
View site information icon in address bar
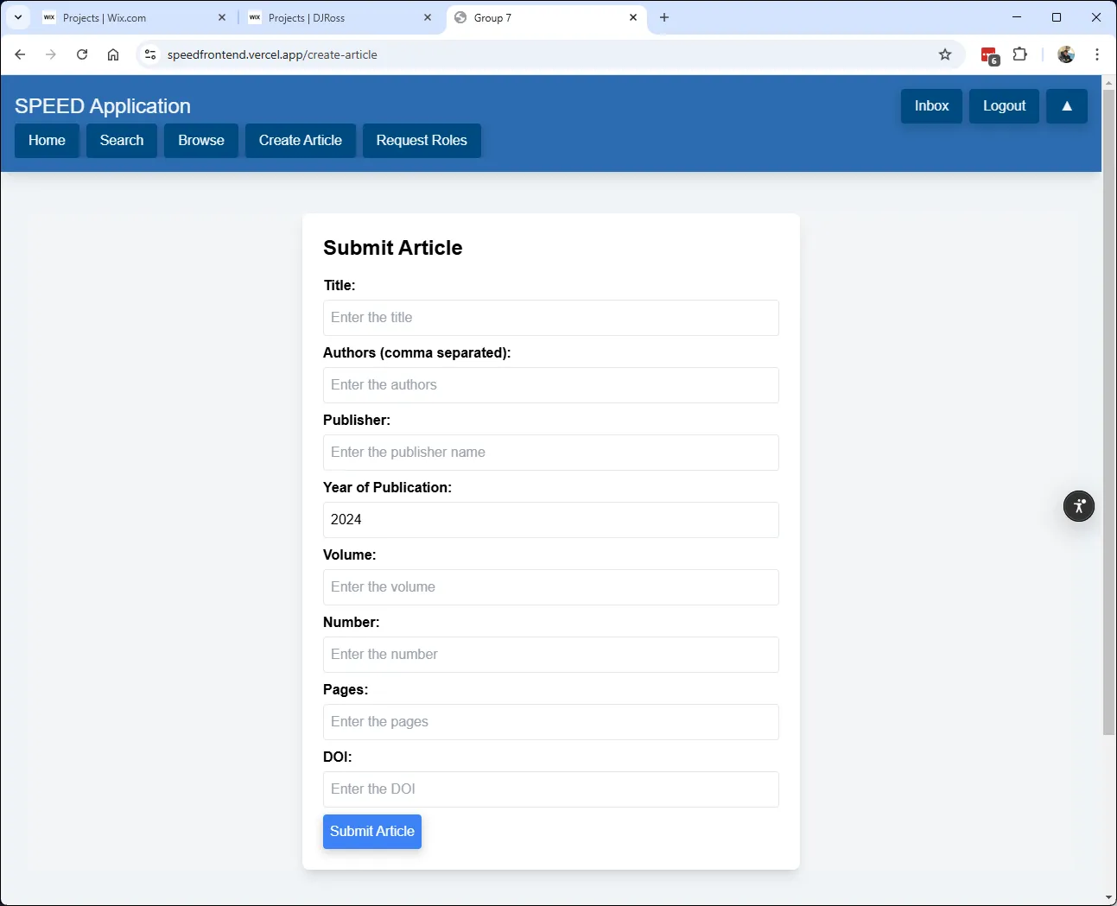pyautogui.click(x=150, y=54)
